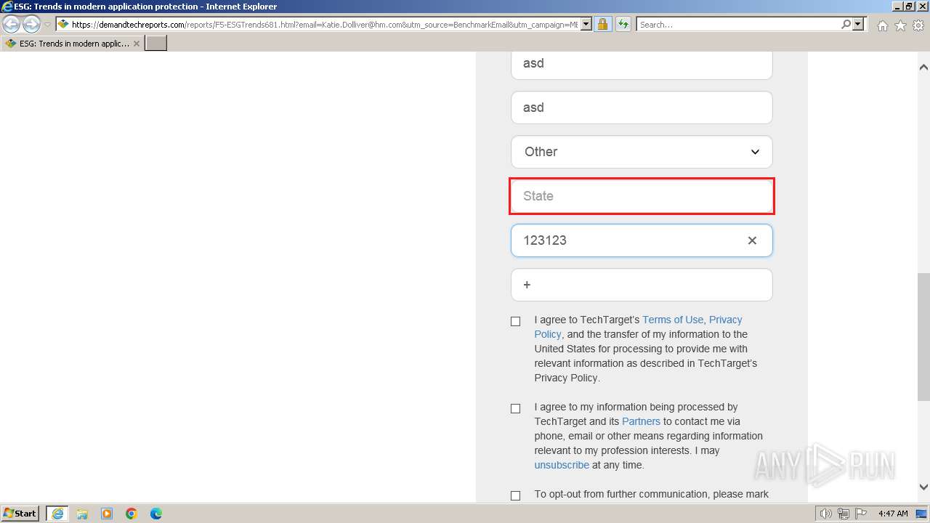Viewport: 930px width, 523px height.
Task: Open the Home page icon
Action: 882,25
